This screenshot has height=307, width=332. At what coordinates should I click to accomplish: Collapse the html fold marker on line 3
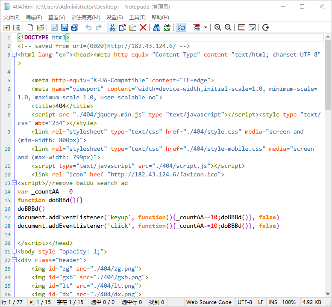coord(14,54)
